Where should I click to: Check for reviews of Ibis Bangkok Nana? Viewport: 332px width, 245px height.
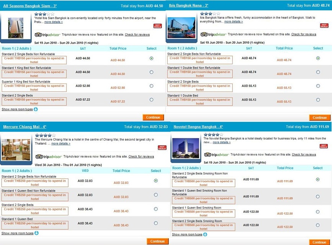coord(304,34)
